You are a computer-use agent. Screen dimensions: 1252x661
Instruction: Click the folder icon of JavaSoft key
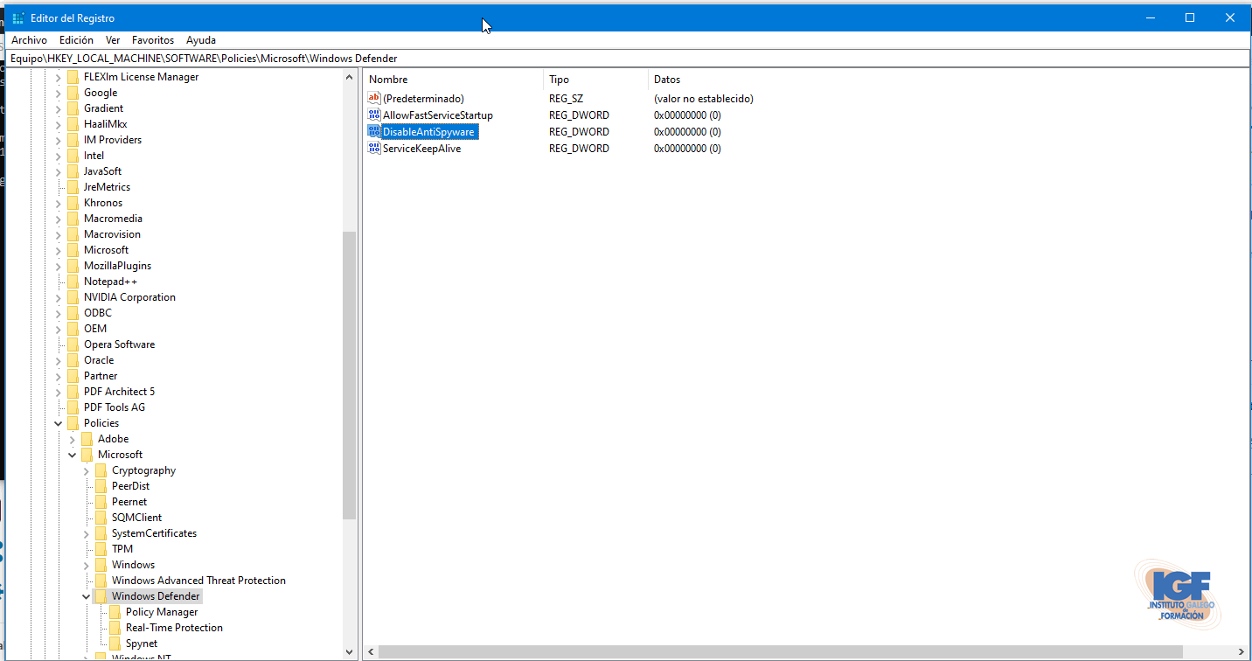pos(73,171)
